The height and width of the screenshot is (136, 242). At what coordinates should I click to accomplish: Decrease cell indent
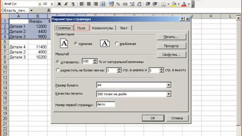point(148,4)
